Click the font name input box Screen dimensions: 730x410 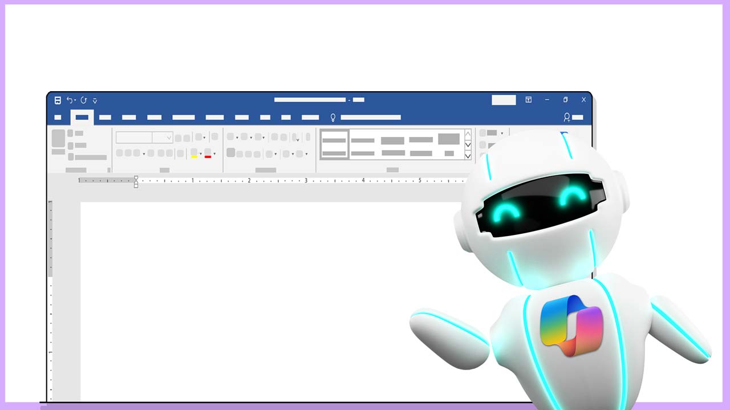tap(133, 137)
